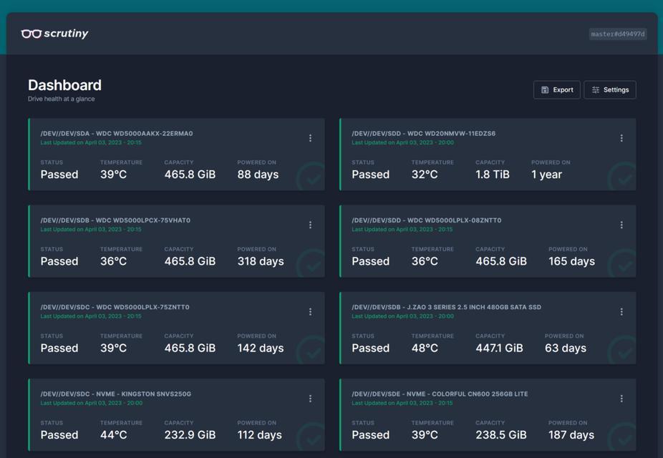Click the '88 days' powered on value
Image resolution: width=663 pixels, height=458 pixels.
coord(258,175)
